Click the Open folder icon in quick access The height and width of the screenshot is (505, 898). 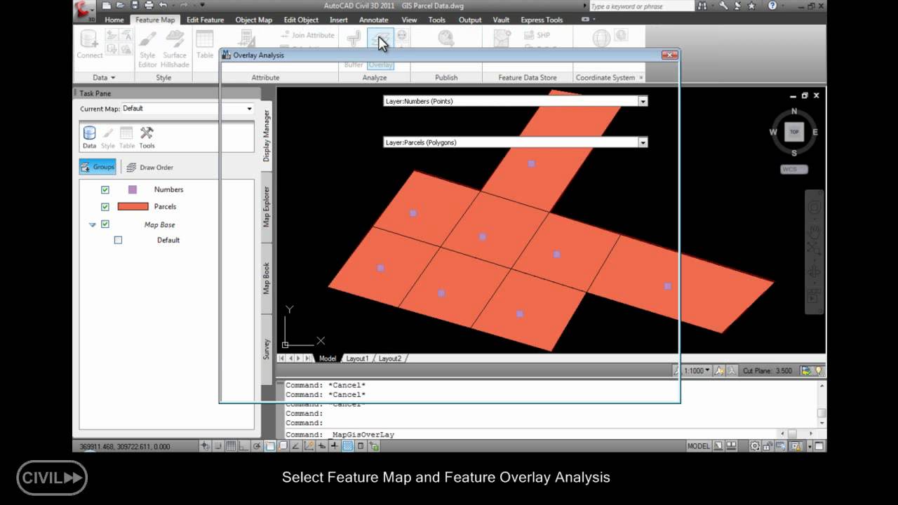point(119,6)
